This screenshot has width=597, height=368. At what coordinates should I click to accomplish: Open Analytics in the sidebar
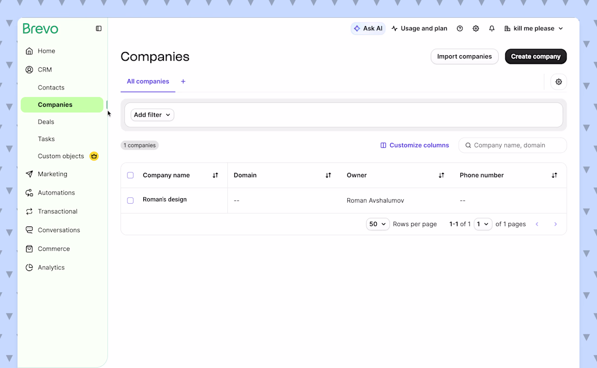point(51,267)
